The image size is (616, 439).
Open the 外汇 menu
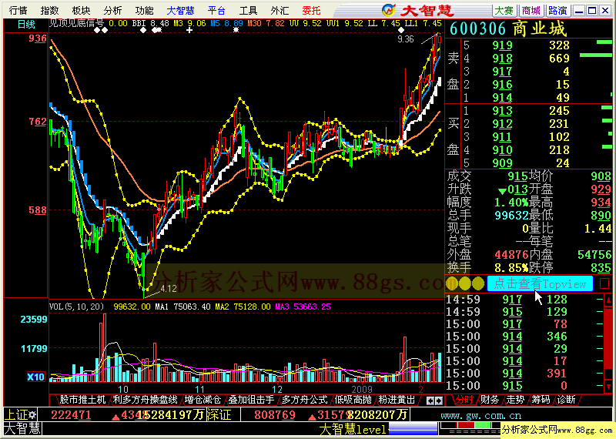pyautogui.click(x=280, y=10)
